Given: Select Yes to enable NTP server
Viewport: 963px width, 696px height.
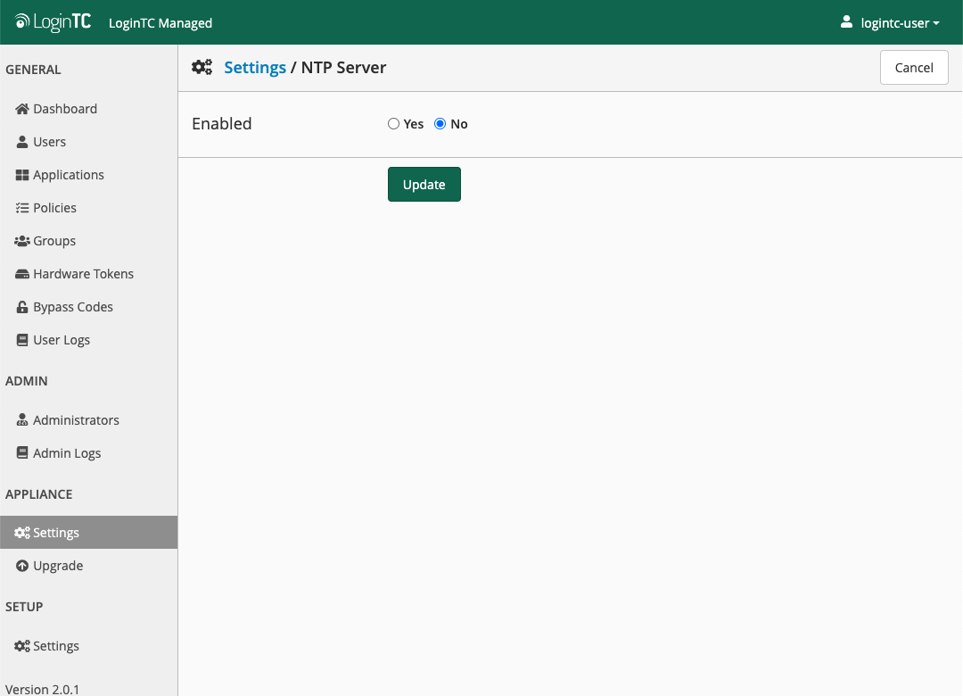Looking at the screenshot, I should click(393, 124).
